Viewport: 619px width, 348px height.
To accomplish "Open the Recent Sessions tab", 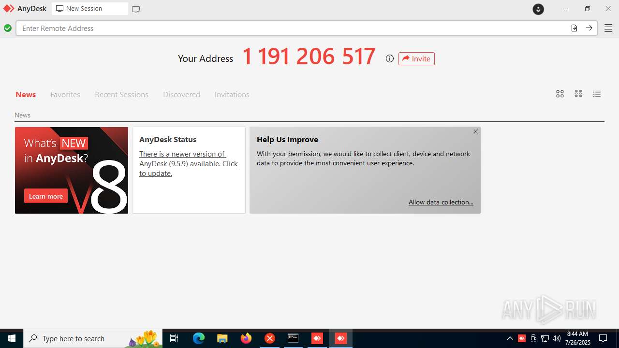I will click(121, 94).
